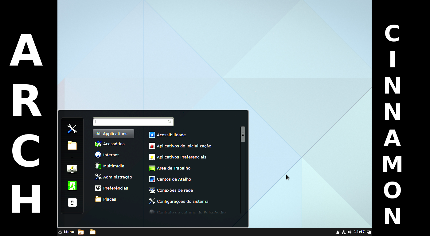
Task: Lock the screen using the monitor icon
Action: 72,169
